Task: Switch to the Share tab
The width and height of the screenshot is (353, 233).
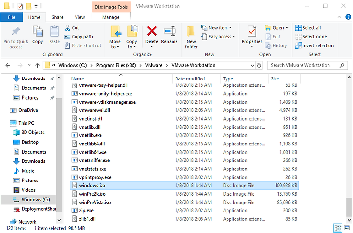Action: (57, 17)
